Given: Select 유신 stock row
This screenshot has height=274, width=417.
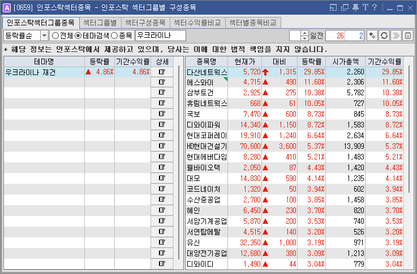Looking at the screenshot, I should pos(294,243).
